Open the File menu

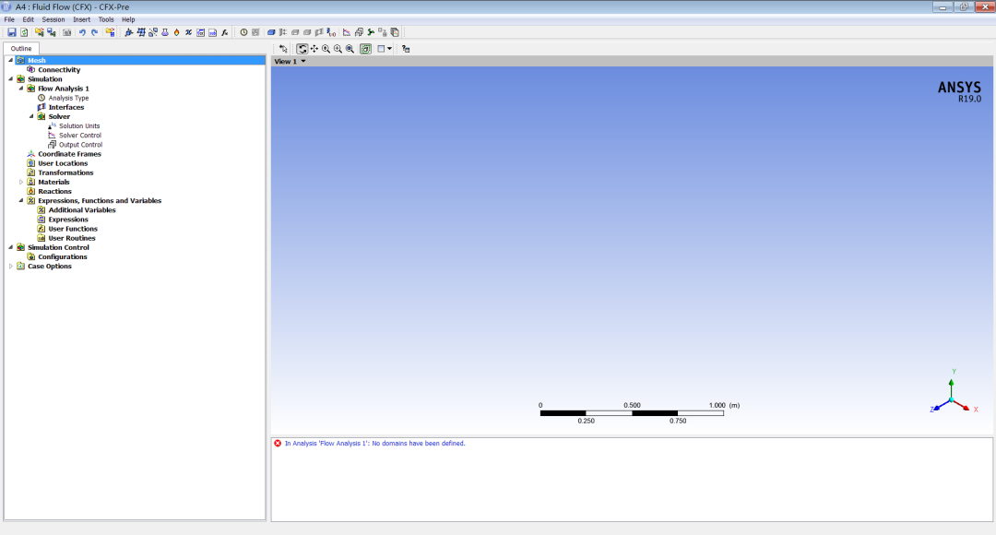point(9,19)
